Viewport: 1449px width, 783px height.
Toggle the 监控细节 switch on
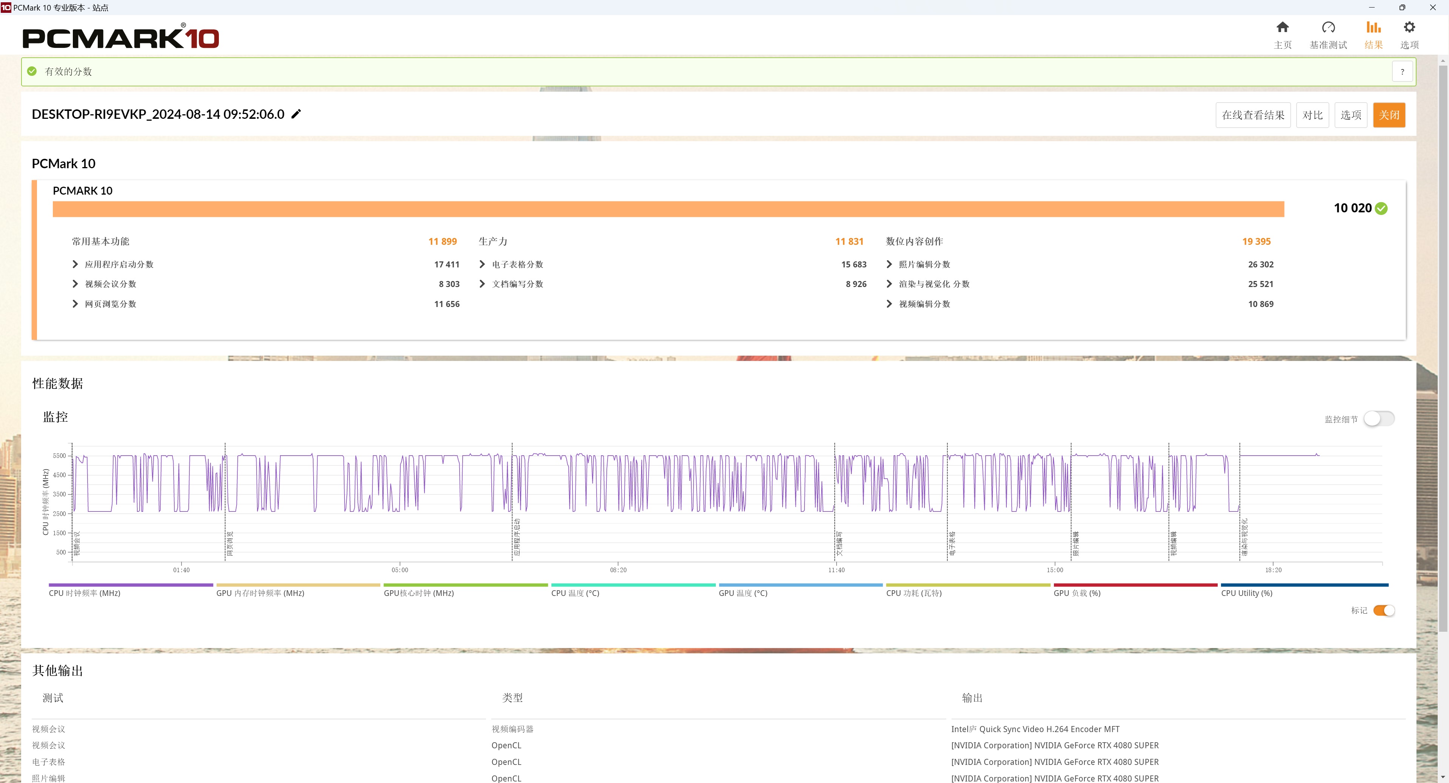[x=1379, y=419]
